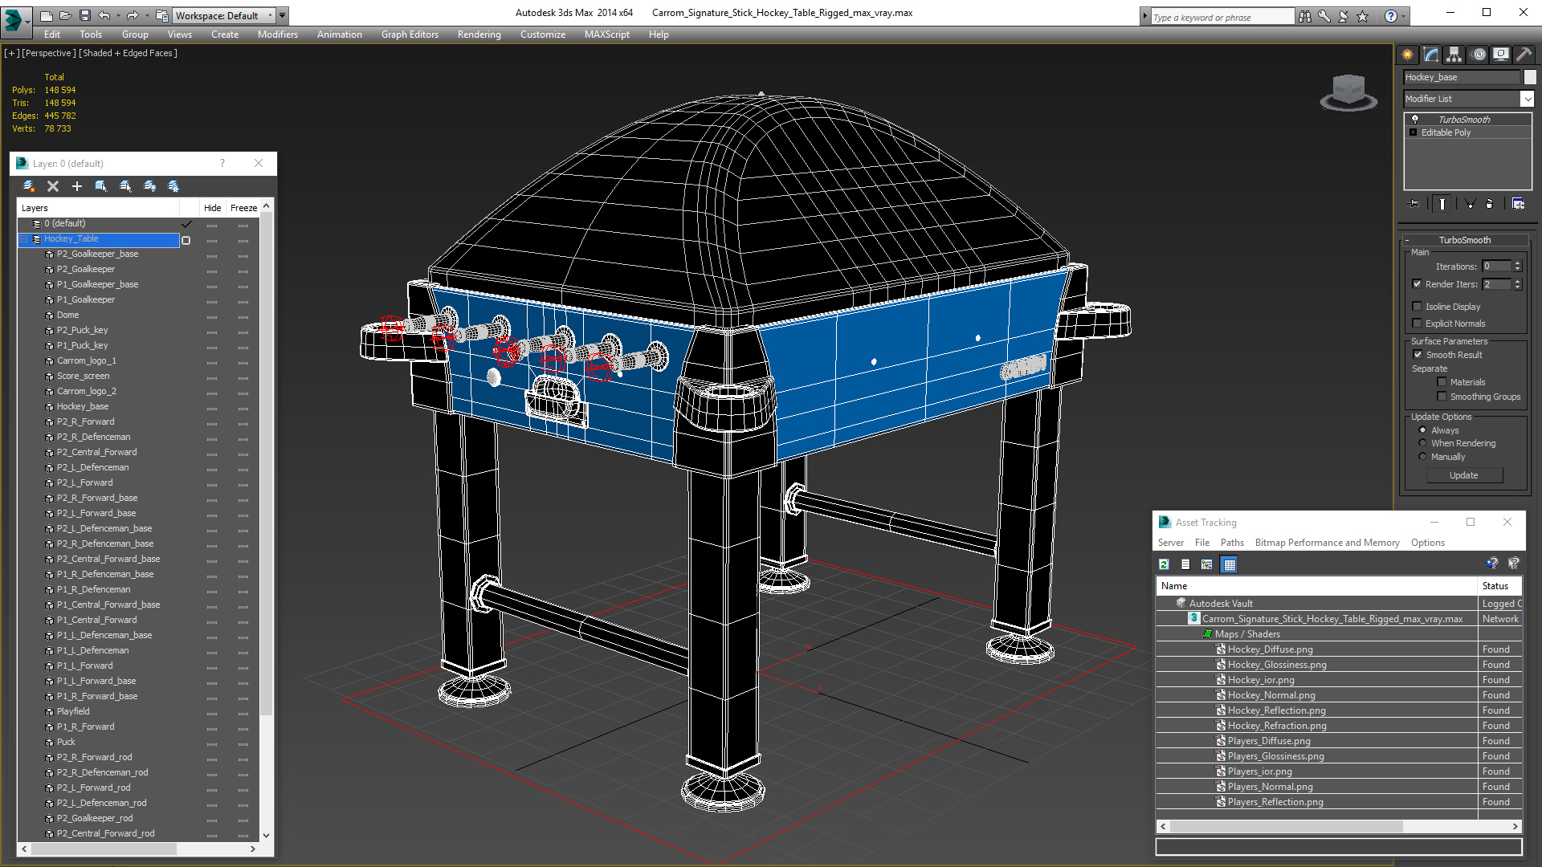
Task: Click the Favorites star icon
Action: [1363, 16]
